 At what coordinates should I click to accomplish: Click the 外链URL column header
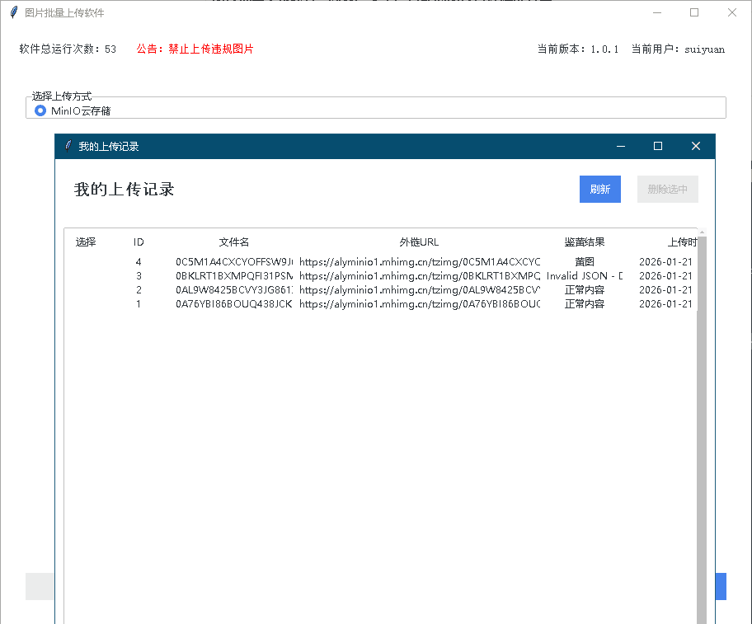coord(419,242)
